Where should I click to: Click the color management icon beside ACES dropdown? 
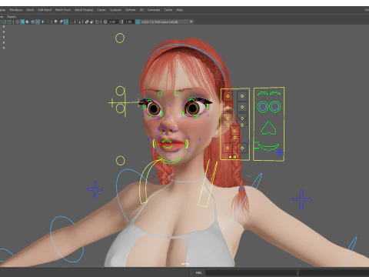click(x=138, y=22)
